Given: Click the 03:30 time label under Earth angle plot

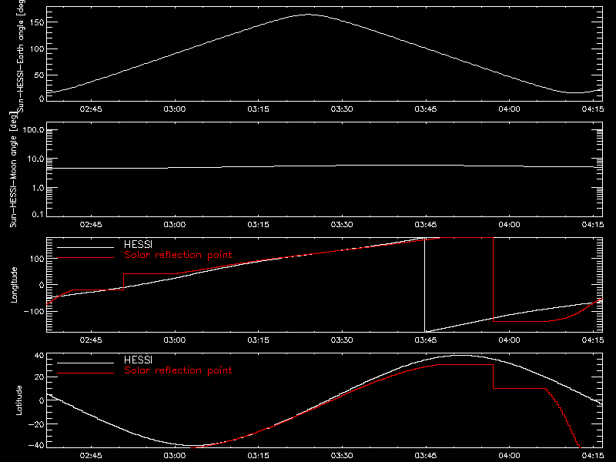Looking at the screenshot, I should (342, 109).
